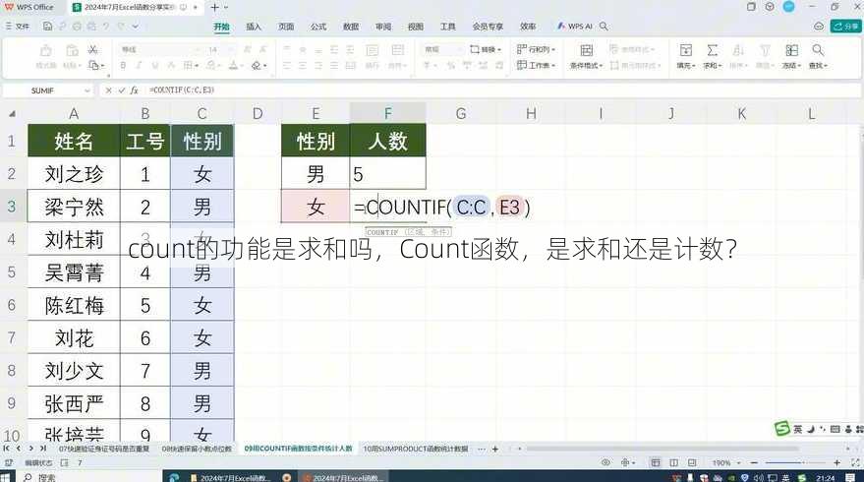Select cell A6 with 陈红梅
The height and width of the screenshot is (482, 864).
click(x=74, y=305)
